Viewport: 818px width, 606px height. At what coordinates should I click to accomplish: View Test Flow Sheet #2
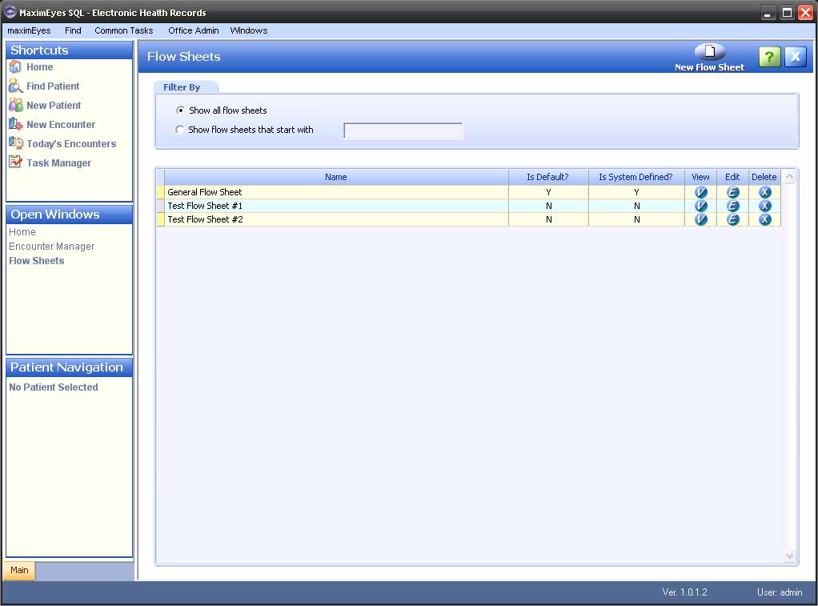[x=700, y=219]
